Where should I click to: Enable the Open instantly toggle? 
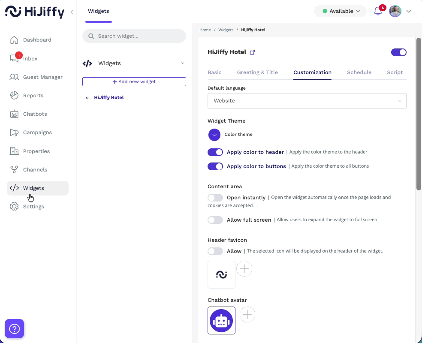coord(215,198)
